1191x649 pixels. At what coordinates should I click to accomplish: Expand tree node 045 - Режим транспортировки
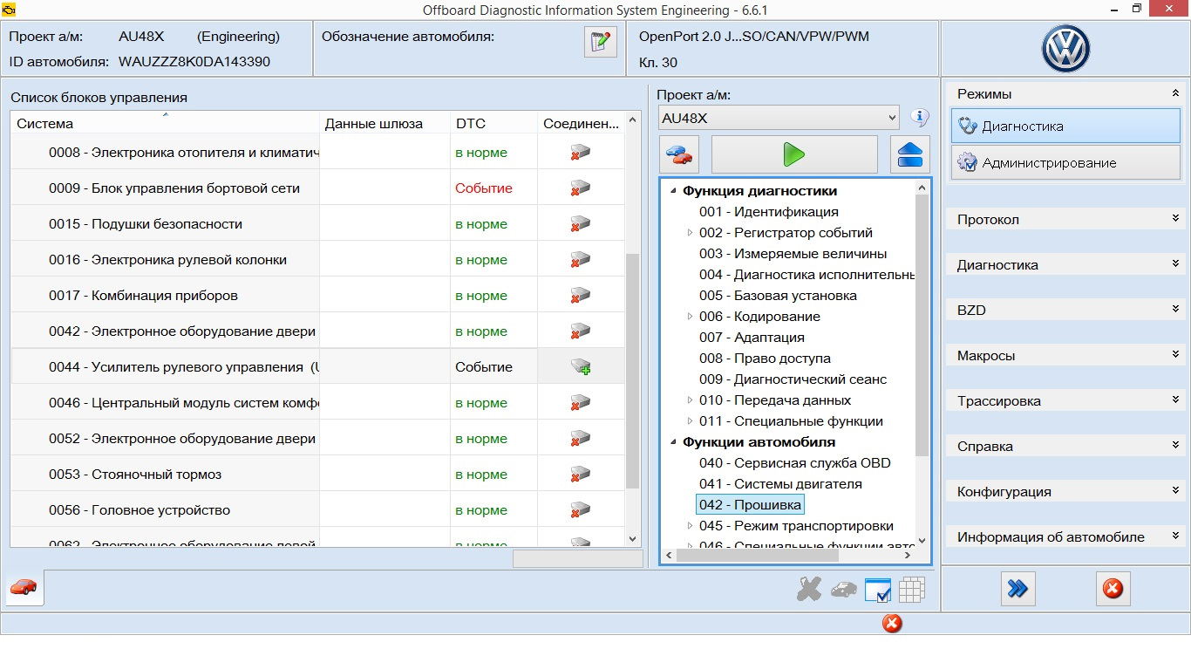coord(690,526)
